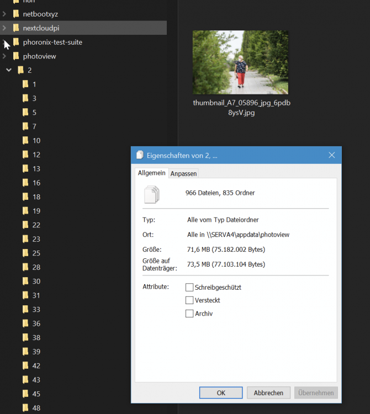Click the 966 Dateien, 835 Ordner text

point(220,193)
